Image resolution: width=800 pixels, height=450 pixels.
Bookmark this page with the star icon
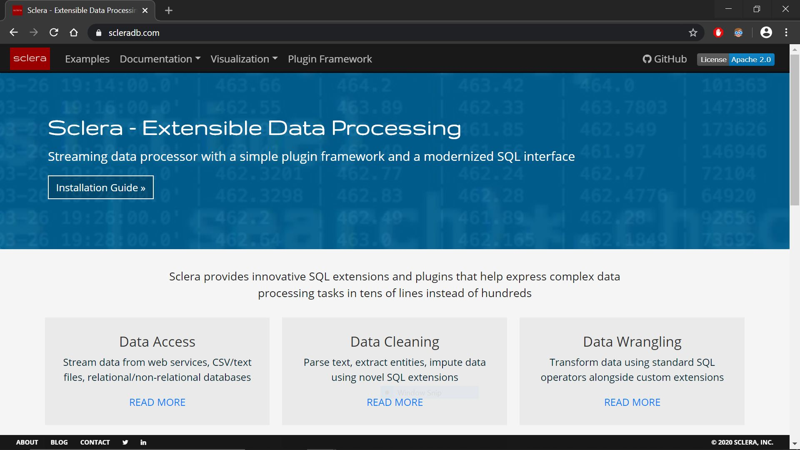tap(693, 32)
